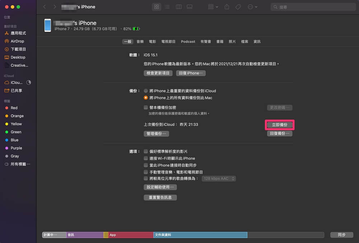
Task: Switch to list view in the toolbar
Action: click(x=167, y=7)
